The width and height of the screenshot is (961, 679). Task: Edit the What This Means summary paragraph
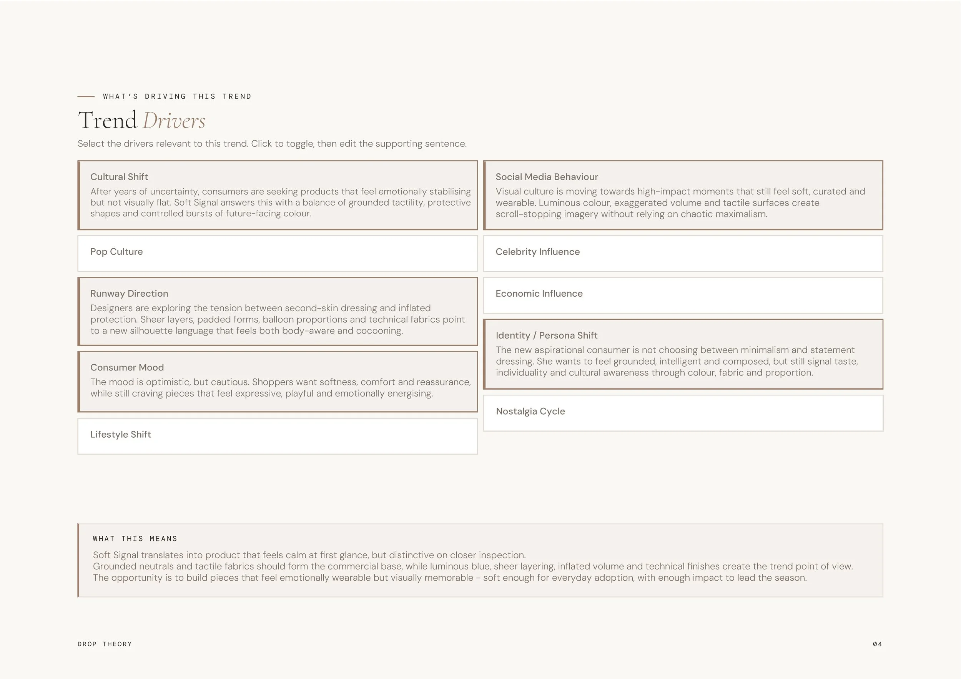[472, 566]
